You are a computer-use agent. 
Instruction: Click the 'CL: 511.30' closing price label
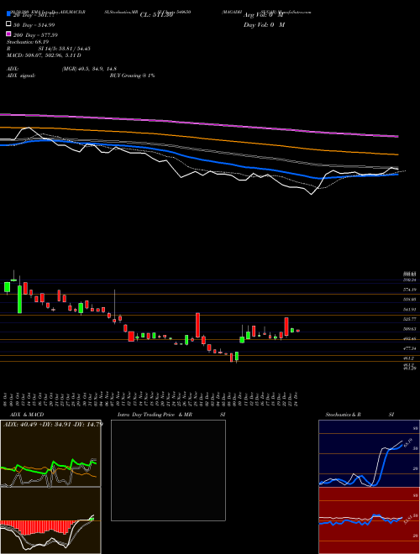click(x=156, y=15)
